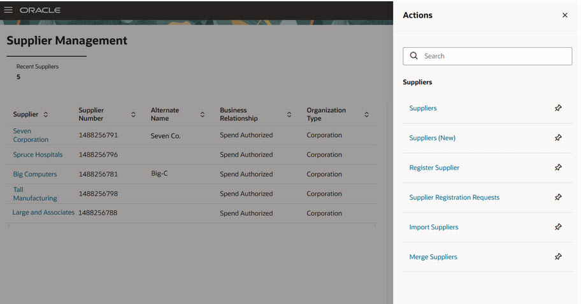Click the search magnifier icon
Image resolution: width=581 pixels, height=304 pixels.
point(414,56)
